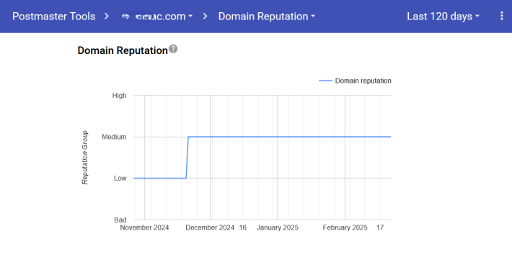This screenshot has height=270, width=512.
Task: Click the domain favicon in breadcrumb
Action: (x=125, y=17)
